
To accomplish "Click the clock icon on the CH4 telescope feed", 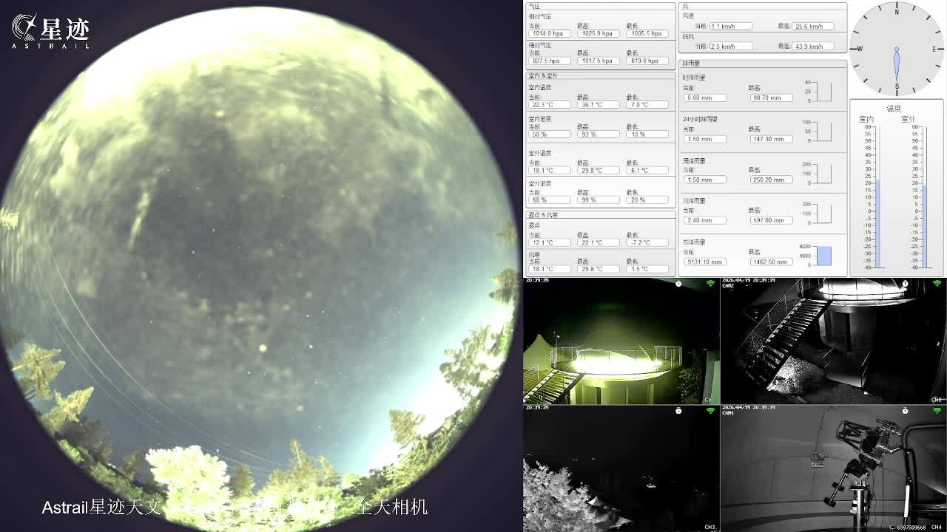I will click(x=905, y=410).
